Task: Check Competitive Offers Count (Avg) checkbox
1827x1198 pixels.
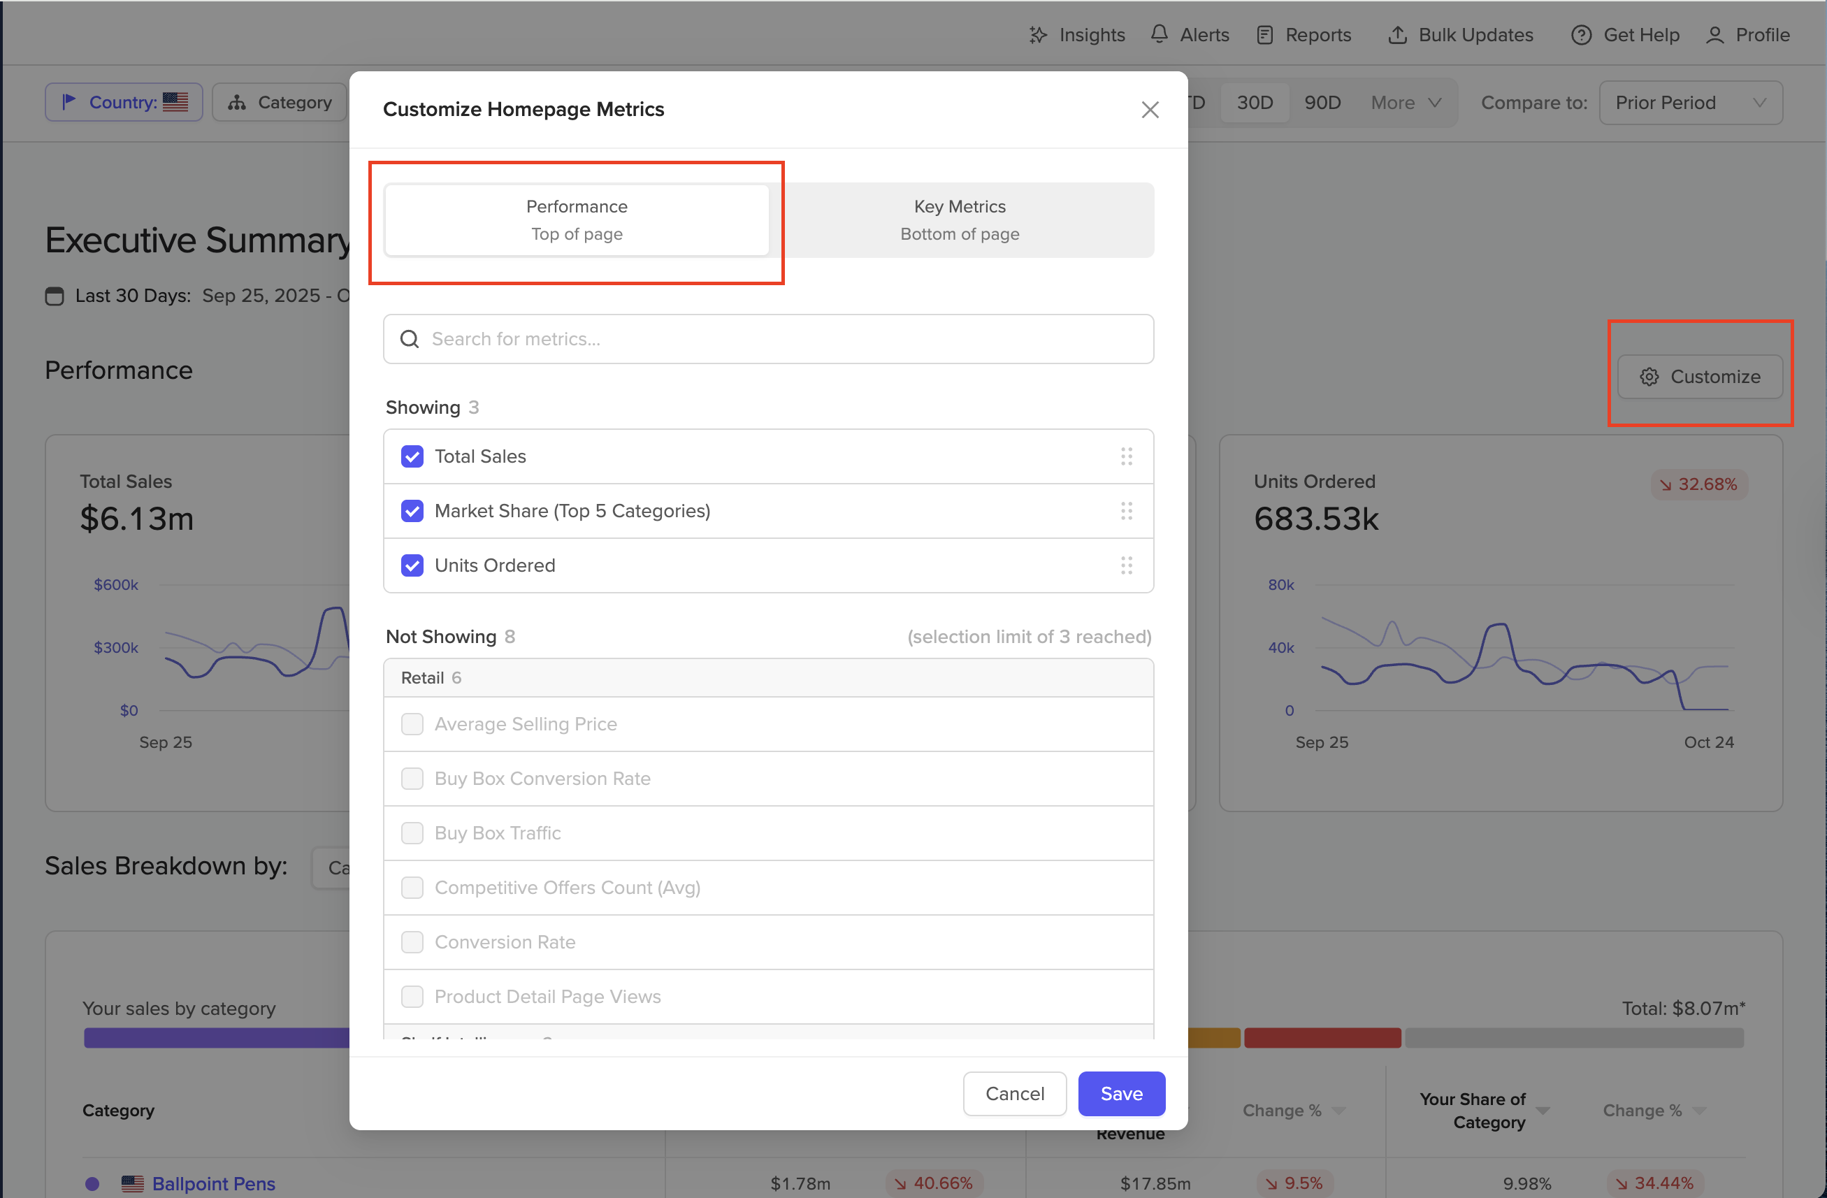Action: 412,887
